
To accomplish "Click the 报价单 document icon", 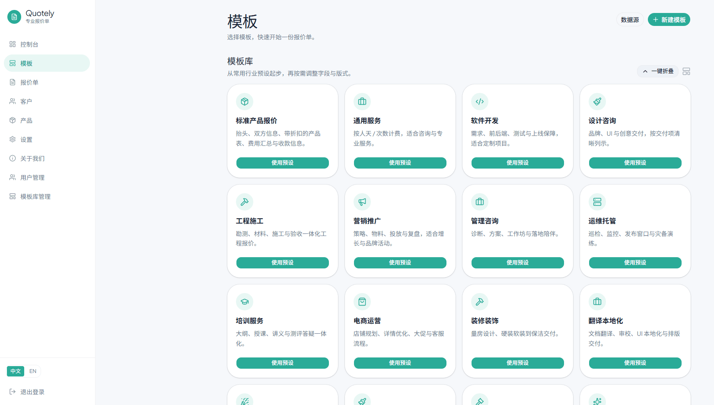I will click(13, 82).
